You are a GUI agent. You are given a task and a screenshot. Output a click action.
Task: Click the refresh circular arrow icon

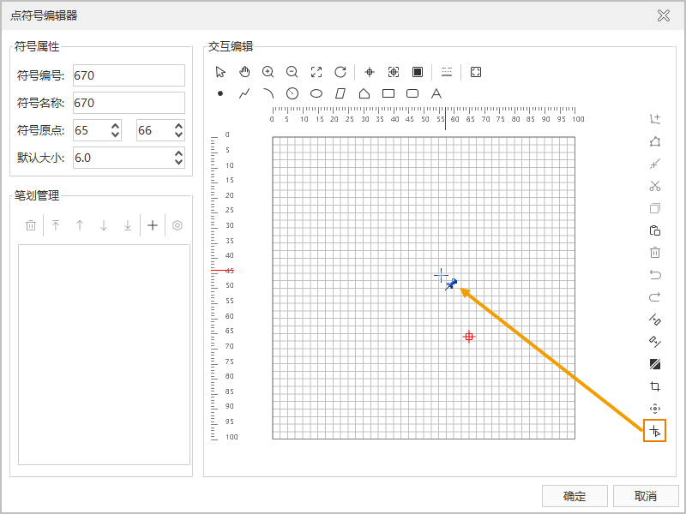[x=340, y=72]
